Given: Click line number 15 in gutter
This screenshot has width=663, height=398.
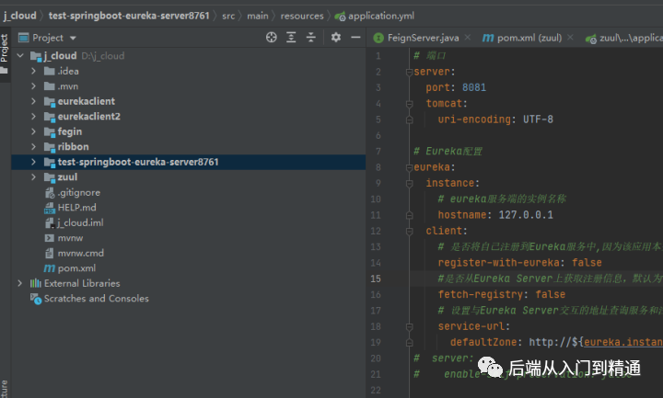Looking at the screenshot, I should (x=376, y=279).
